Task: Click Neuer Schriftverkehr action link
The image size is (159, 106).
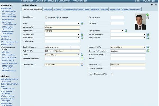Action: (8, 88)
